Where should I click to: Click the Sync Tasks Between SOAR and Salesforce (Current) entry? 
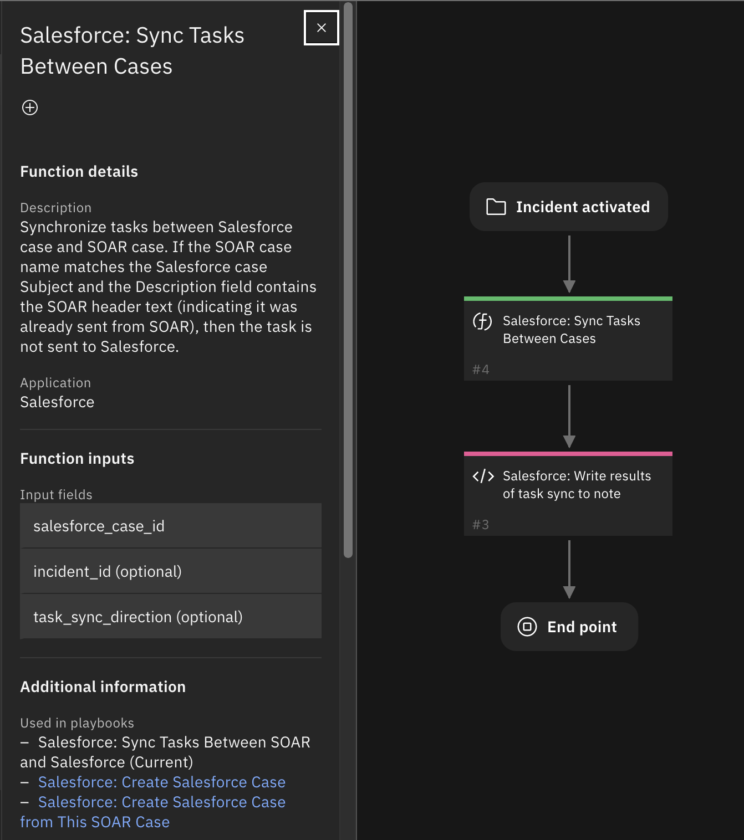point(165,752)
